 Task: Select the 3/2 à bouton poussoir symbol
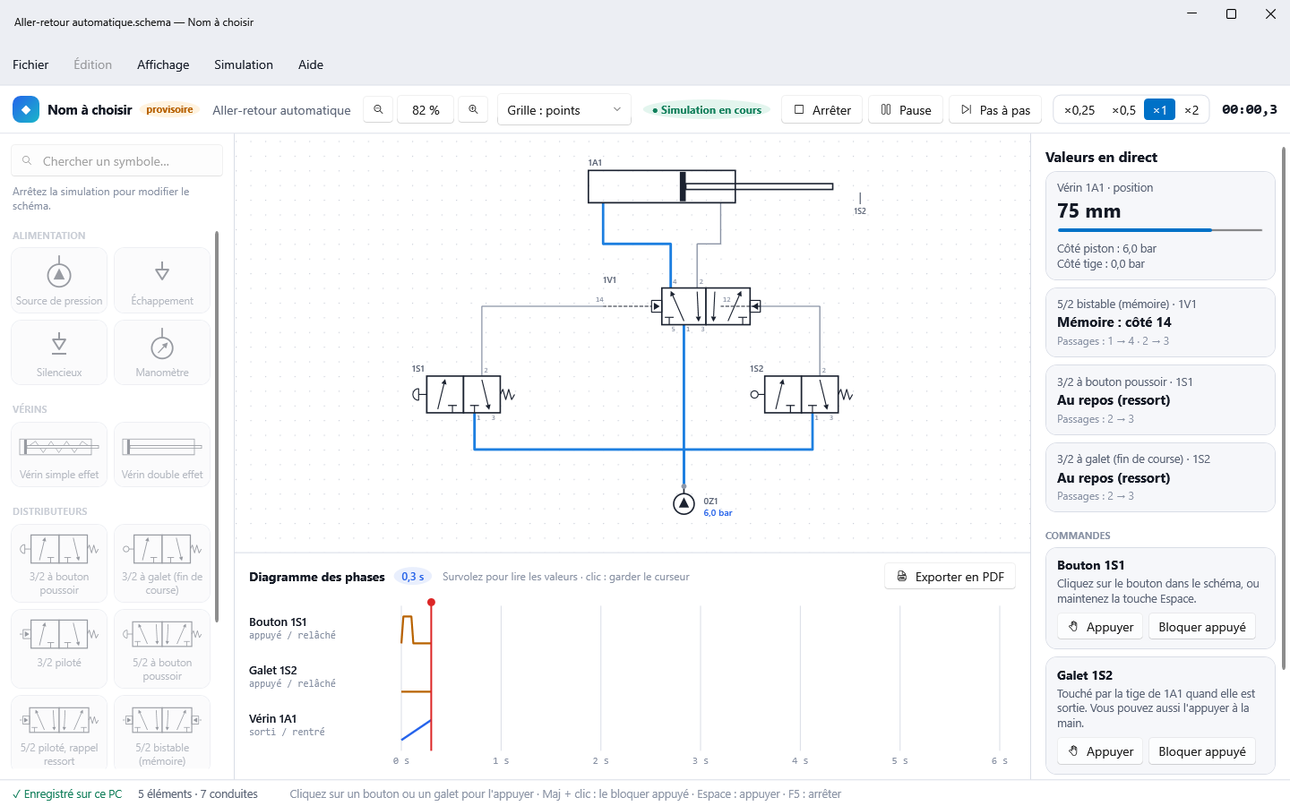point(59,562)
